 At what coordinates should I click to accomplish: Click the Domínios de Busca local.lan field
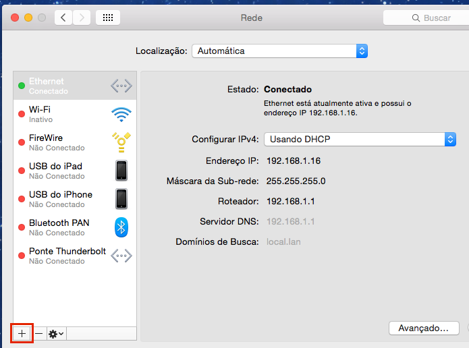tap(283, 242)
